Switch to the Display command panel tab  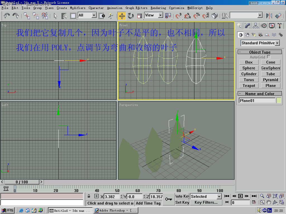(271, 26)
